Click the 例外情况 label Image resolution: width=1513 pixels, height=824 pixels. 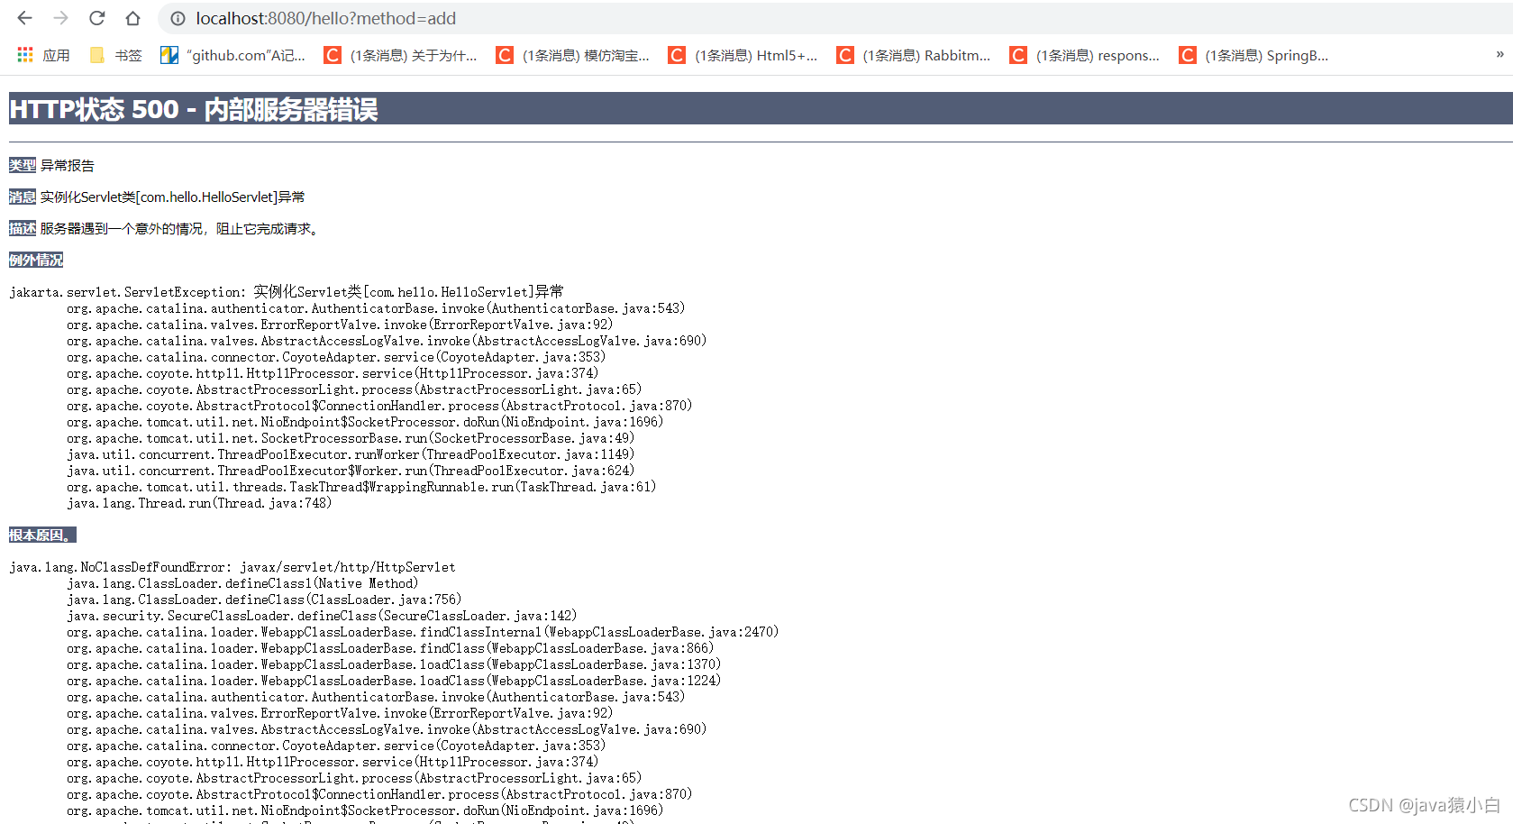(36, 260)
